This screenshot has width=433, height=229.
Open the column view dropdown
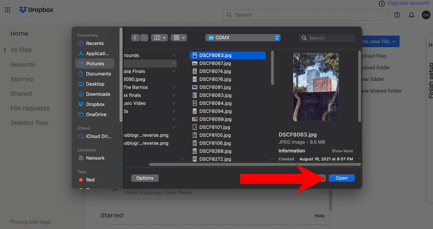160,38
